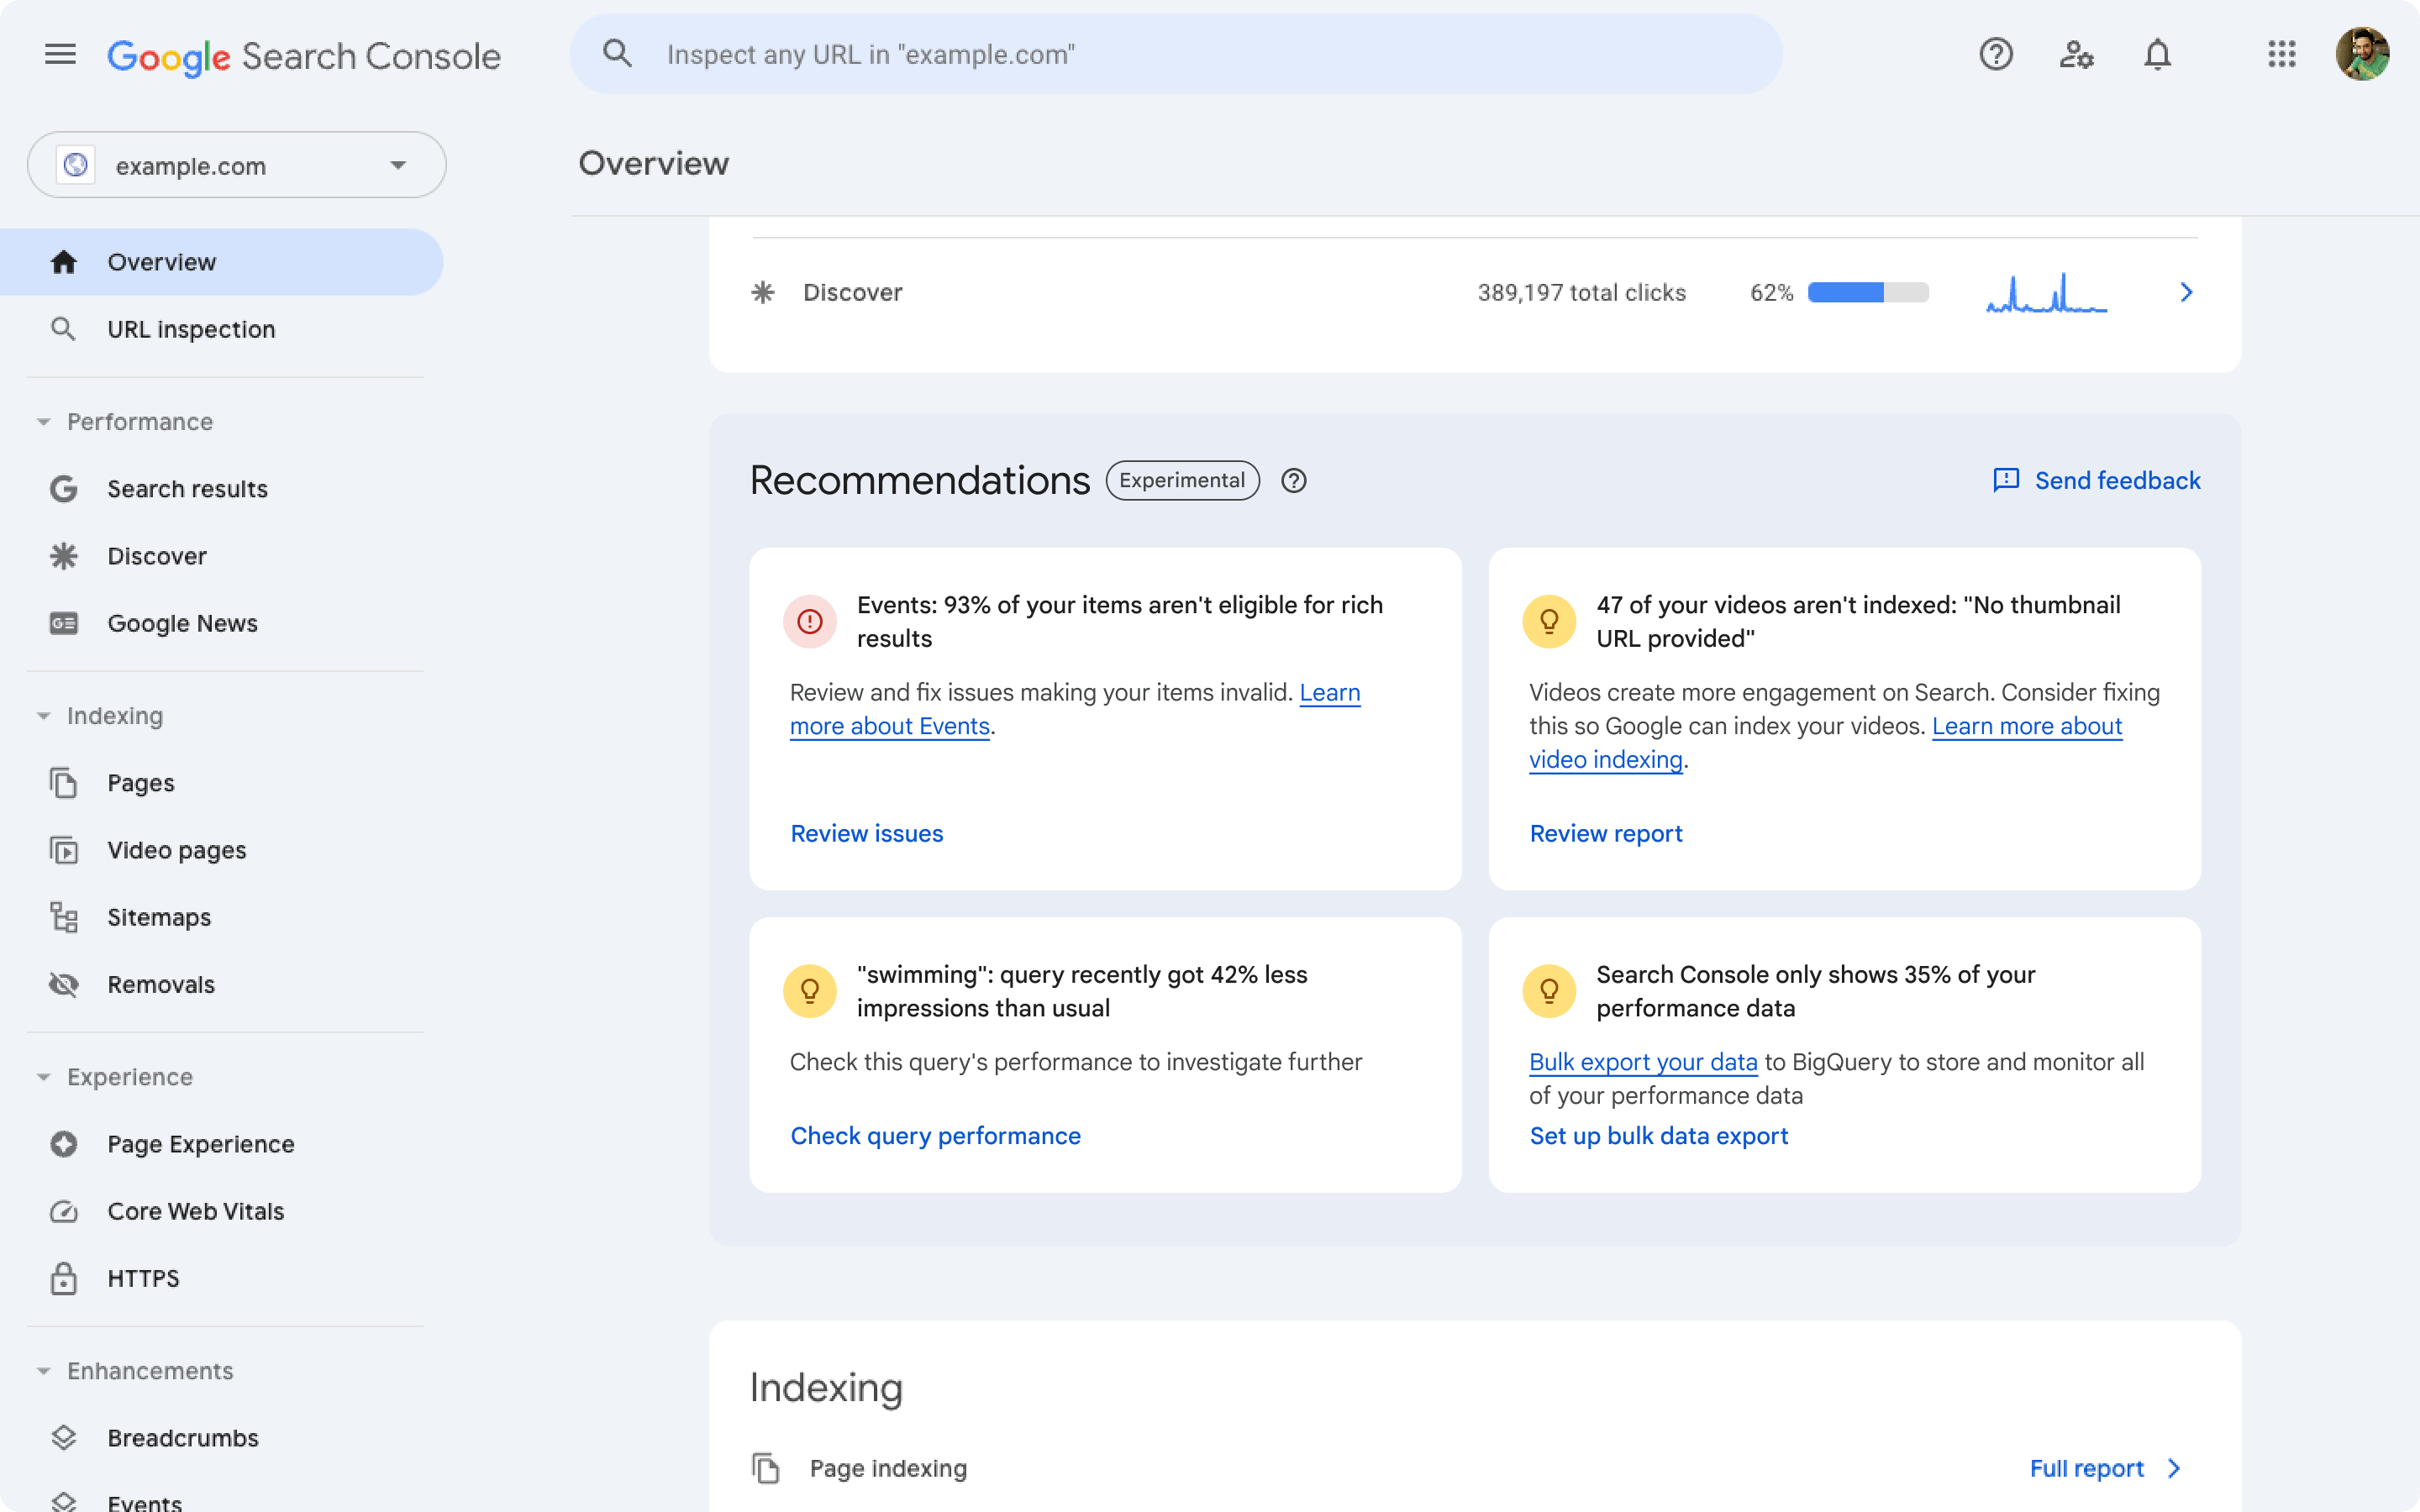This screenshot has height=1512, width=2420.
Task: Click the Search Console help icon
Action: click(x=1995, y=54)
